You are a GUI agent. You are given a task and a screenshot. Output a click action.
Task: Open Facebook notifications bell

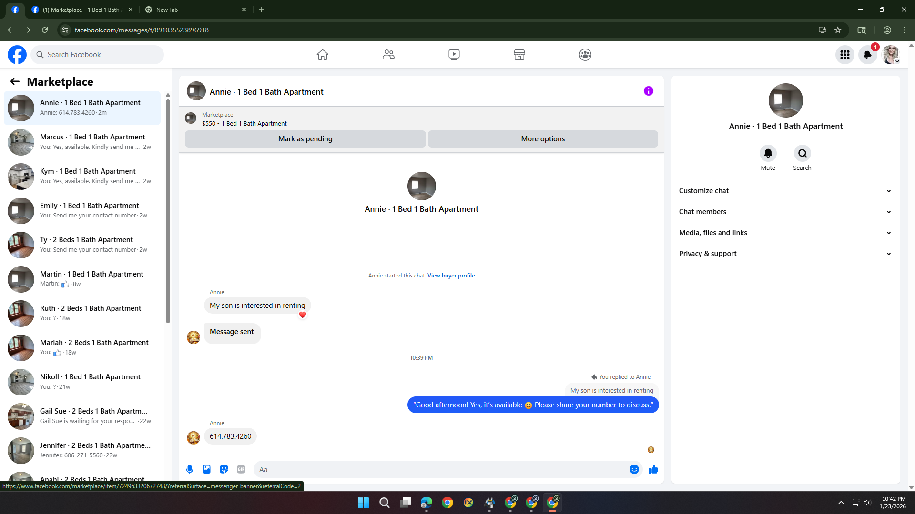click(867, 55)
